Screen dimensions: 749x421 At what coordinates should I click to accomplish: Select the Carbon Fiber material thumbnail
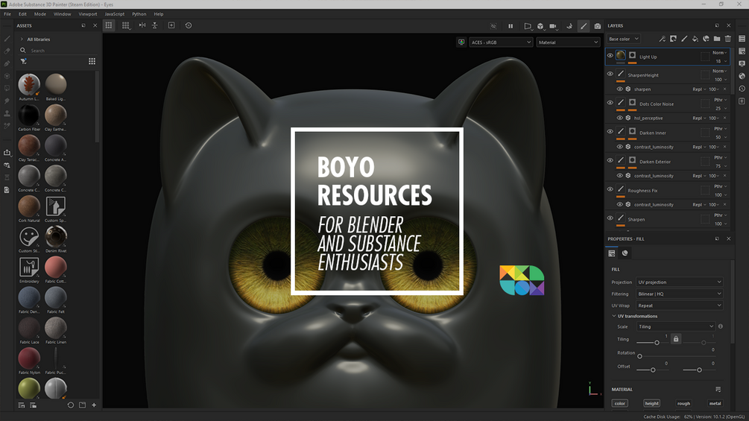(29, 115)
